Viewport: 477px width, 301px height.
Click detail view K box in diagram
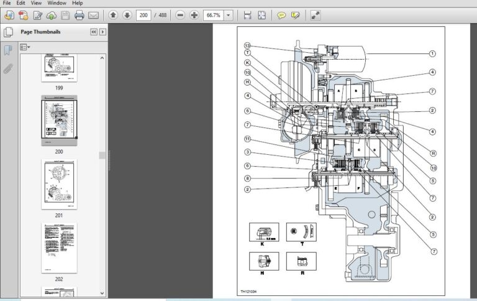pos(264,232)
